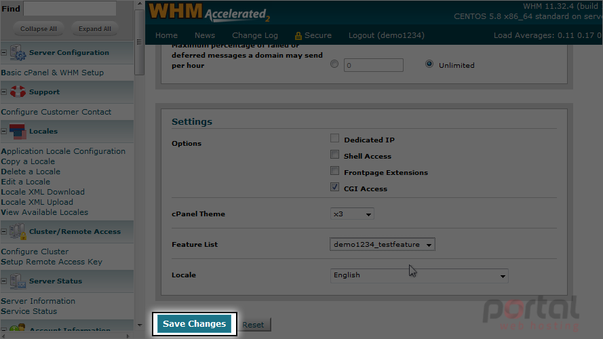
Task: Click the deferred messages value field
Action: tap(374, 65)
